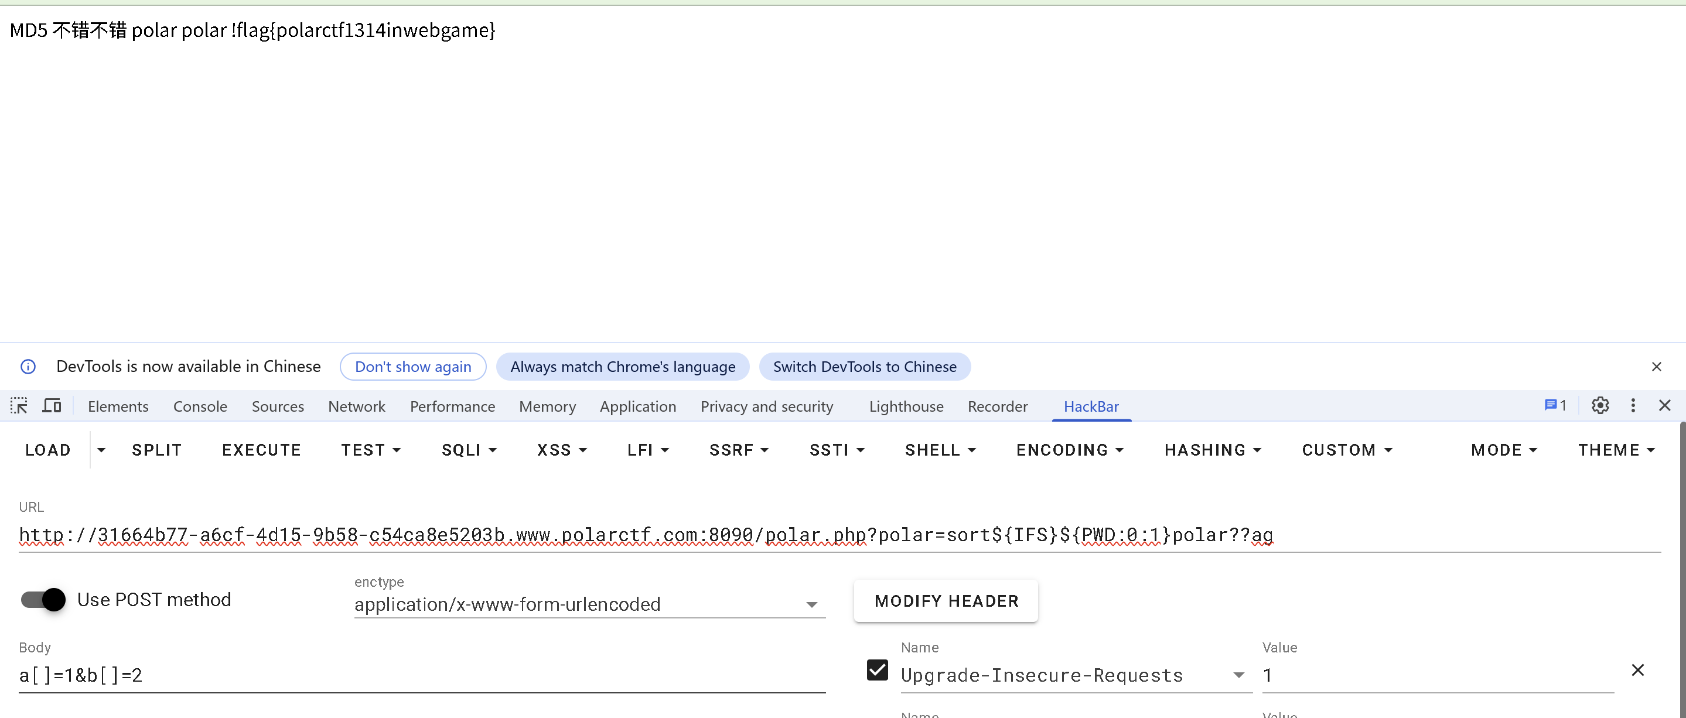
Task: Expand the header Name dropdown arrow
Action: pos(1238,675)
